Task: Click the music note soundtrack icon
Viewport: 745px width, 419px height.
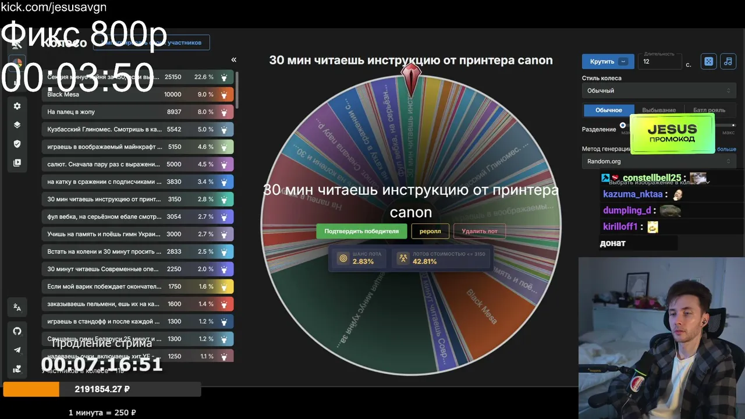Action: pyautogui.click(x=728, y=61)
